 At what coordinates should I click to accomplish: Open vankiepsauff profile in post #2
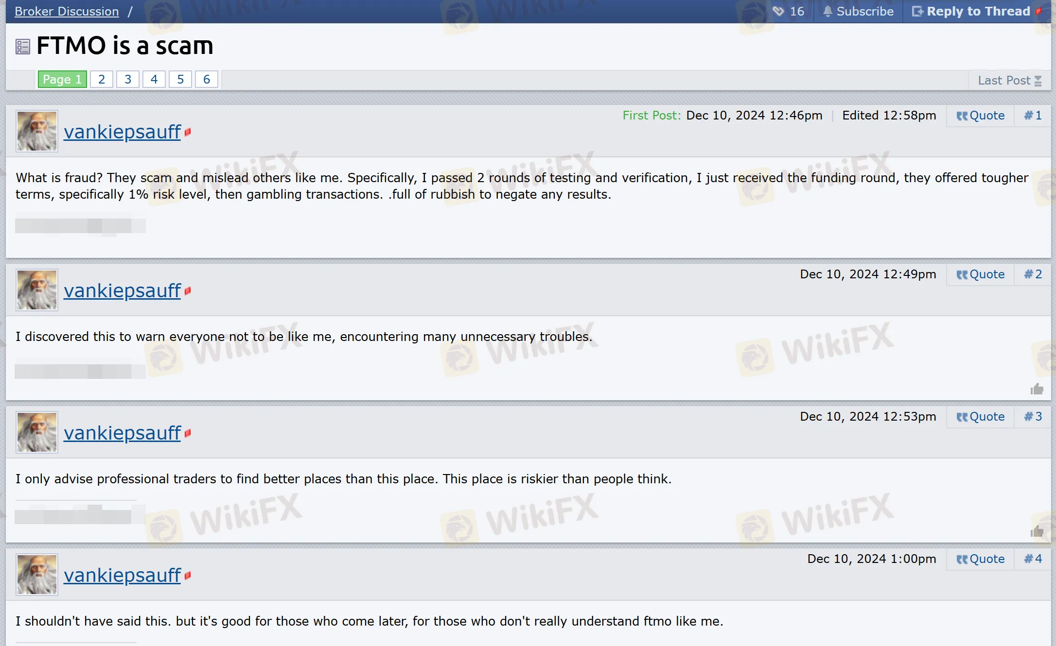[122, 291]
